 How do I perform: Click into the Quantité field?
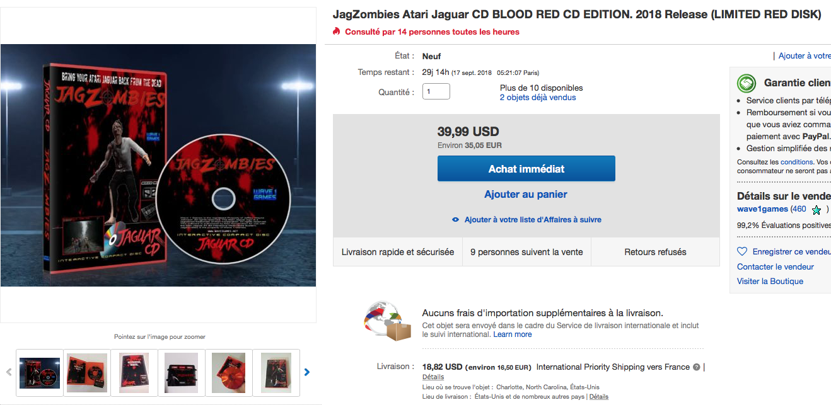click(x=436, y=91)
